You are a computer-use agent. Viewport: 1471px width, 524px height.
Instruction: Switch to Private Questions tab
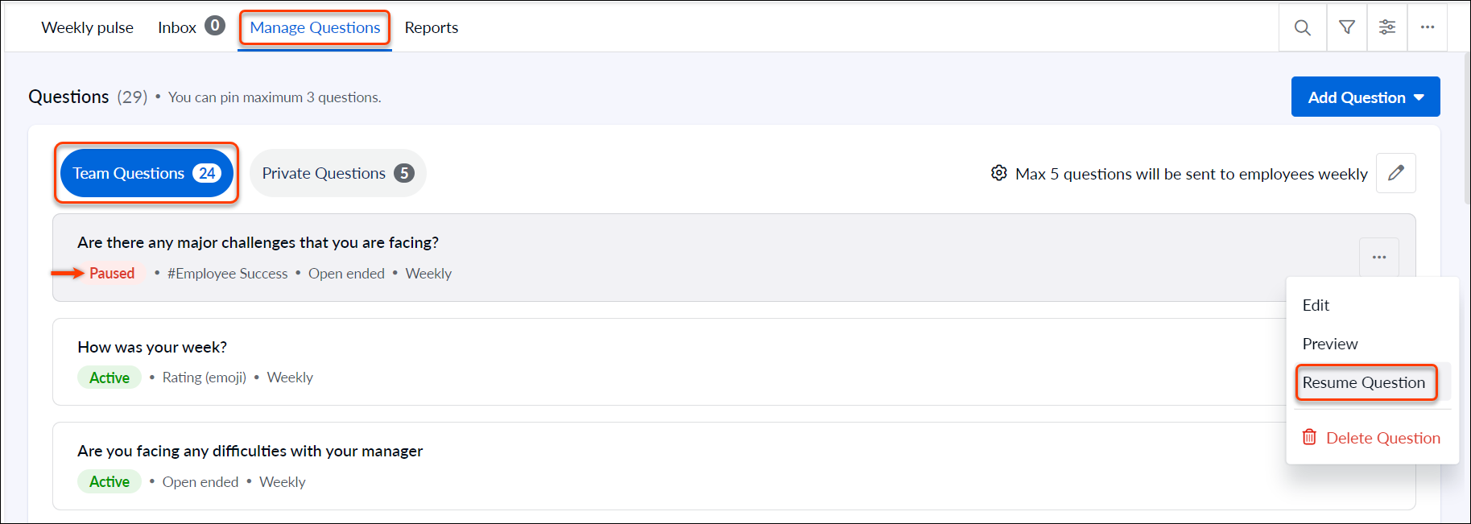[x=338, y=173]
